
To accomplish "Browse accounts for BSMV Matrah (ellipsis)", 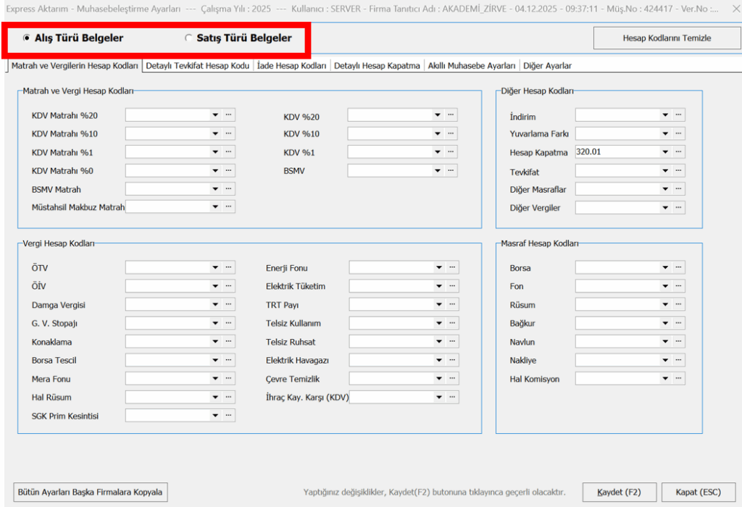I will point(228,189).
